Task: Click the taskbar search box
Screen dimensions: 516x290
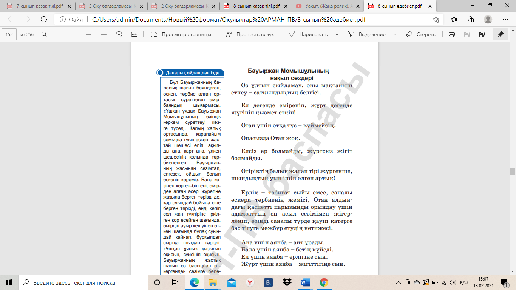Action: pyautogui.click(x=83, y=282)
